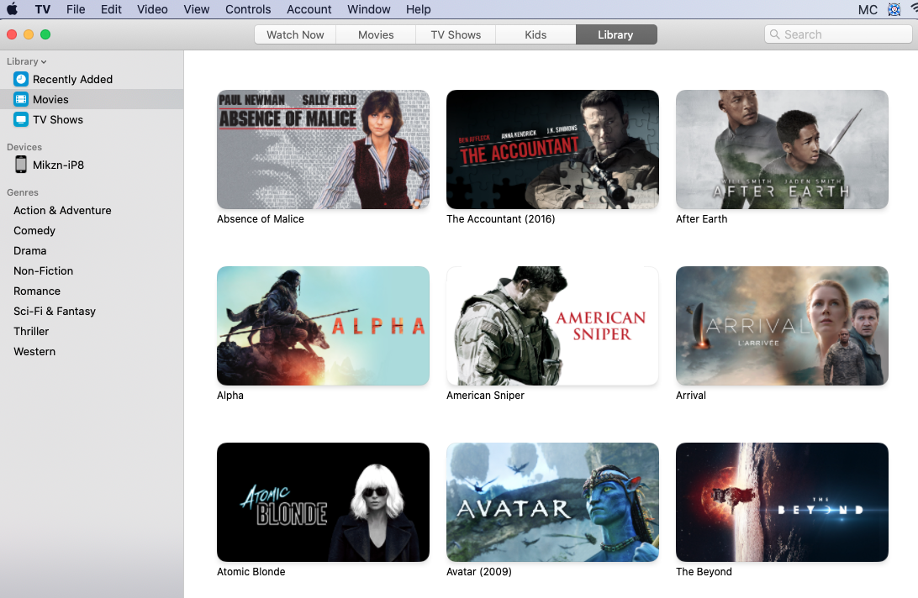Click the TV Shows screen icon

(x=21, y=119)
